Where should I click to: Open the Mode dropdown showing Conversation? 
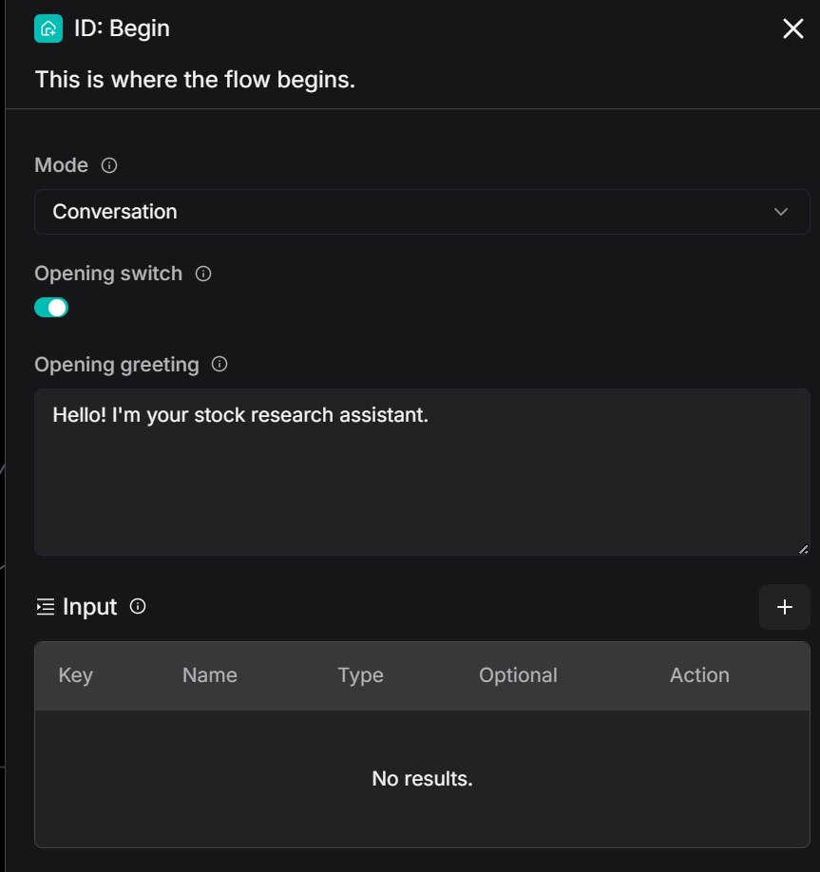[x=399, y=212]
